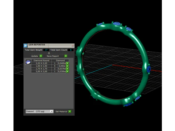Viewport: 175px width, 131px height.
Task: Click the Update label
Action: tap(34, 56)
